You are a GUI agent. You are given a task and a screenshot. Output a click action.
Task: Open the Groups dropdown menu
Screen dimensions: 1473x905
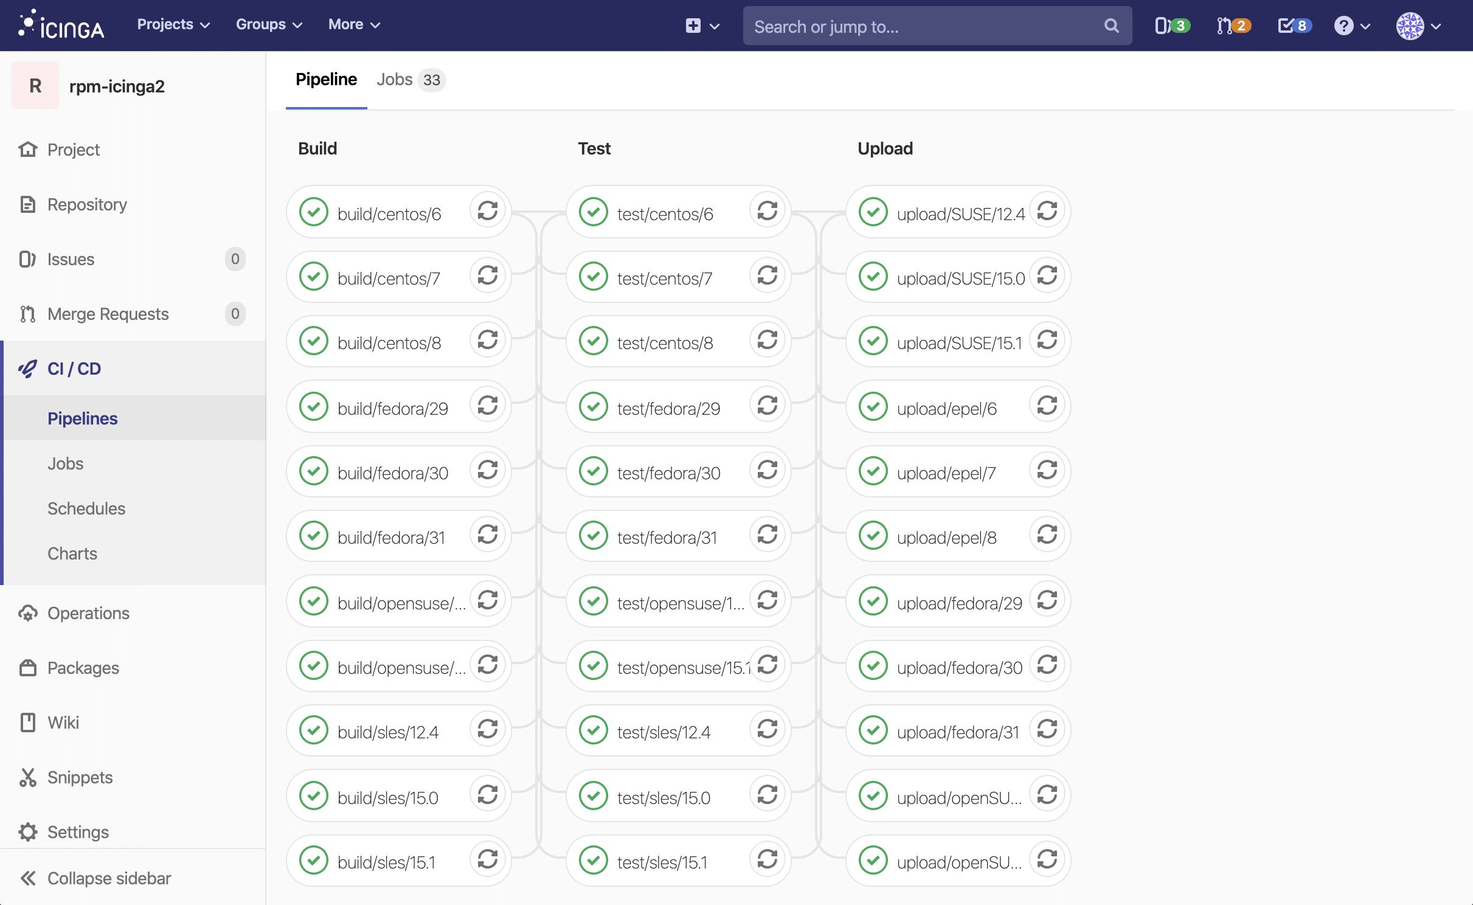[269, 24]
